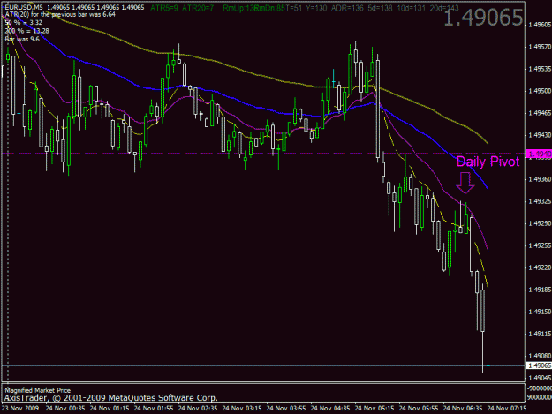Click the '24 Nov 01:15' time label
This screenshot has width=552, height=414.
click(x=110, y=409)
